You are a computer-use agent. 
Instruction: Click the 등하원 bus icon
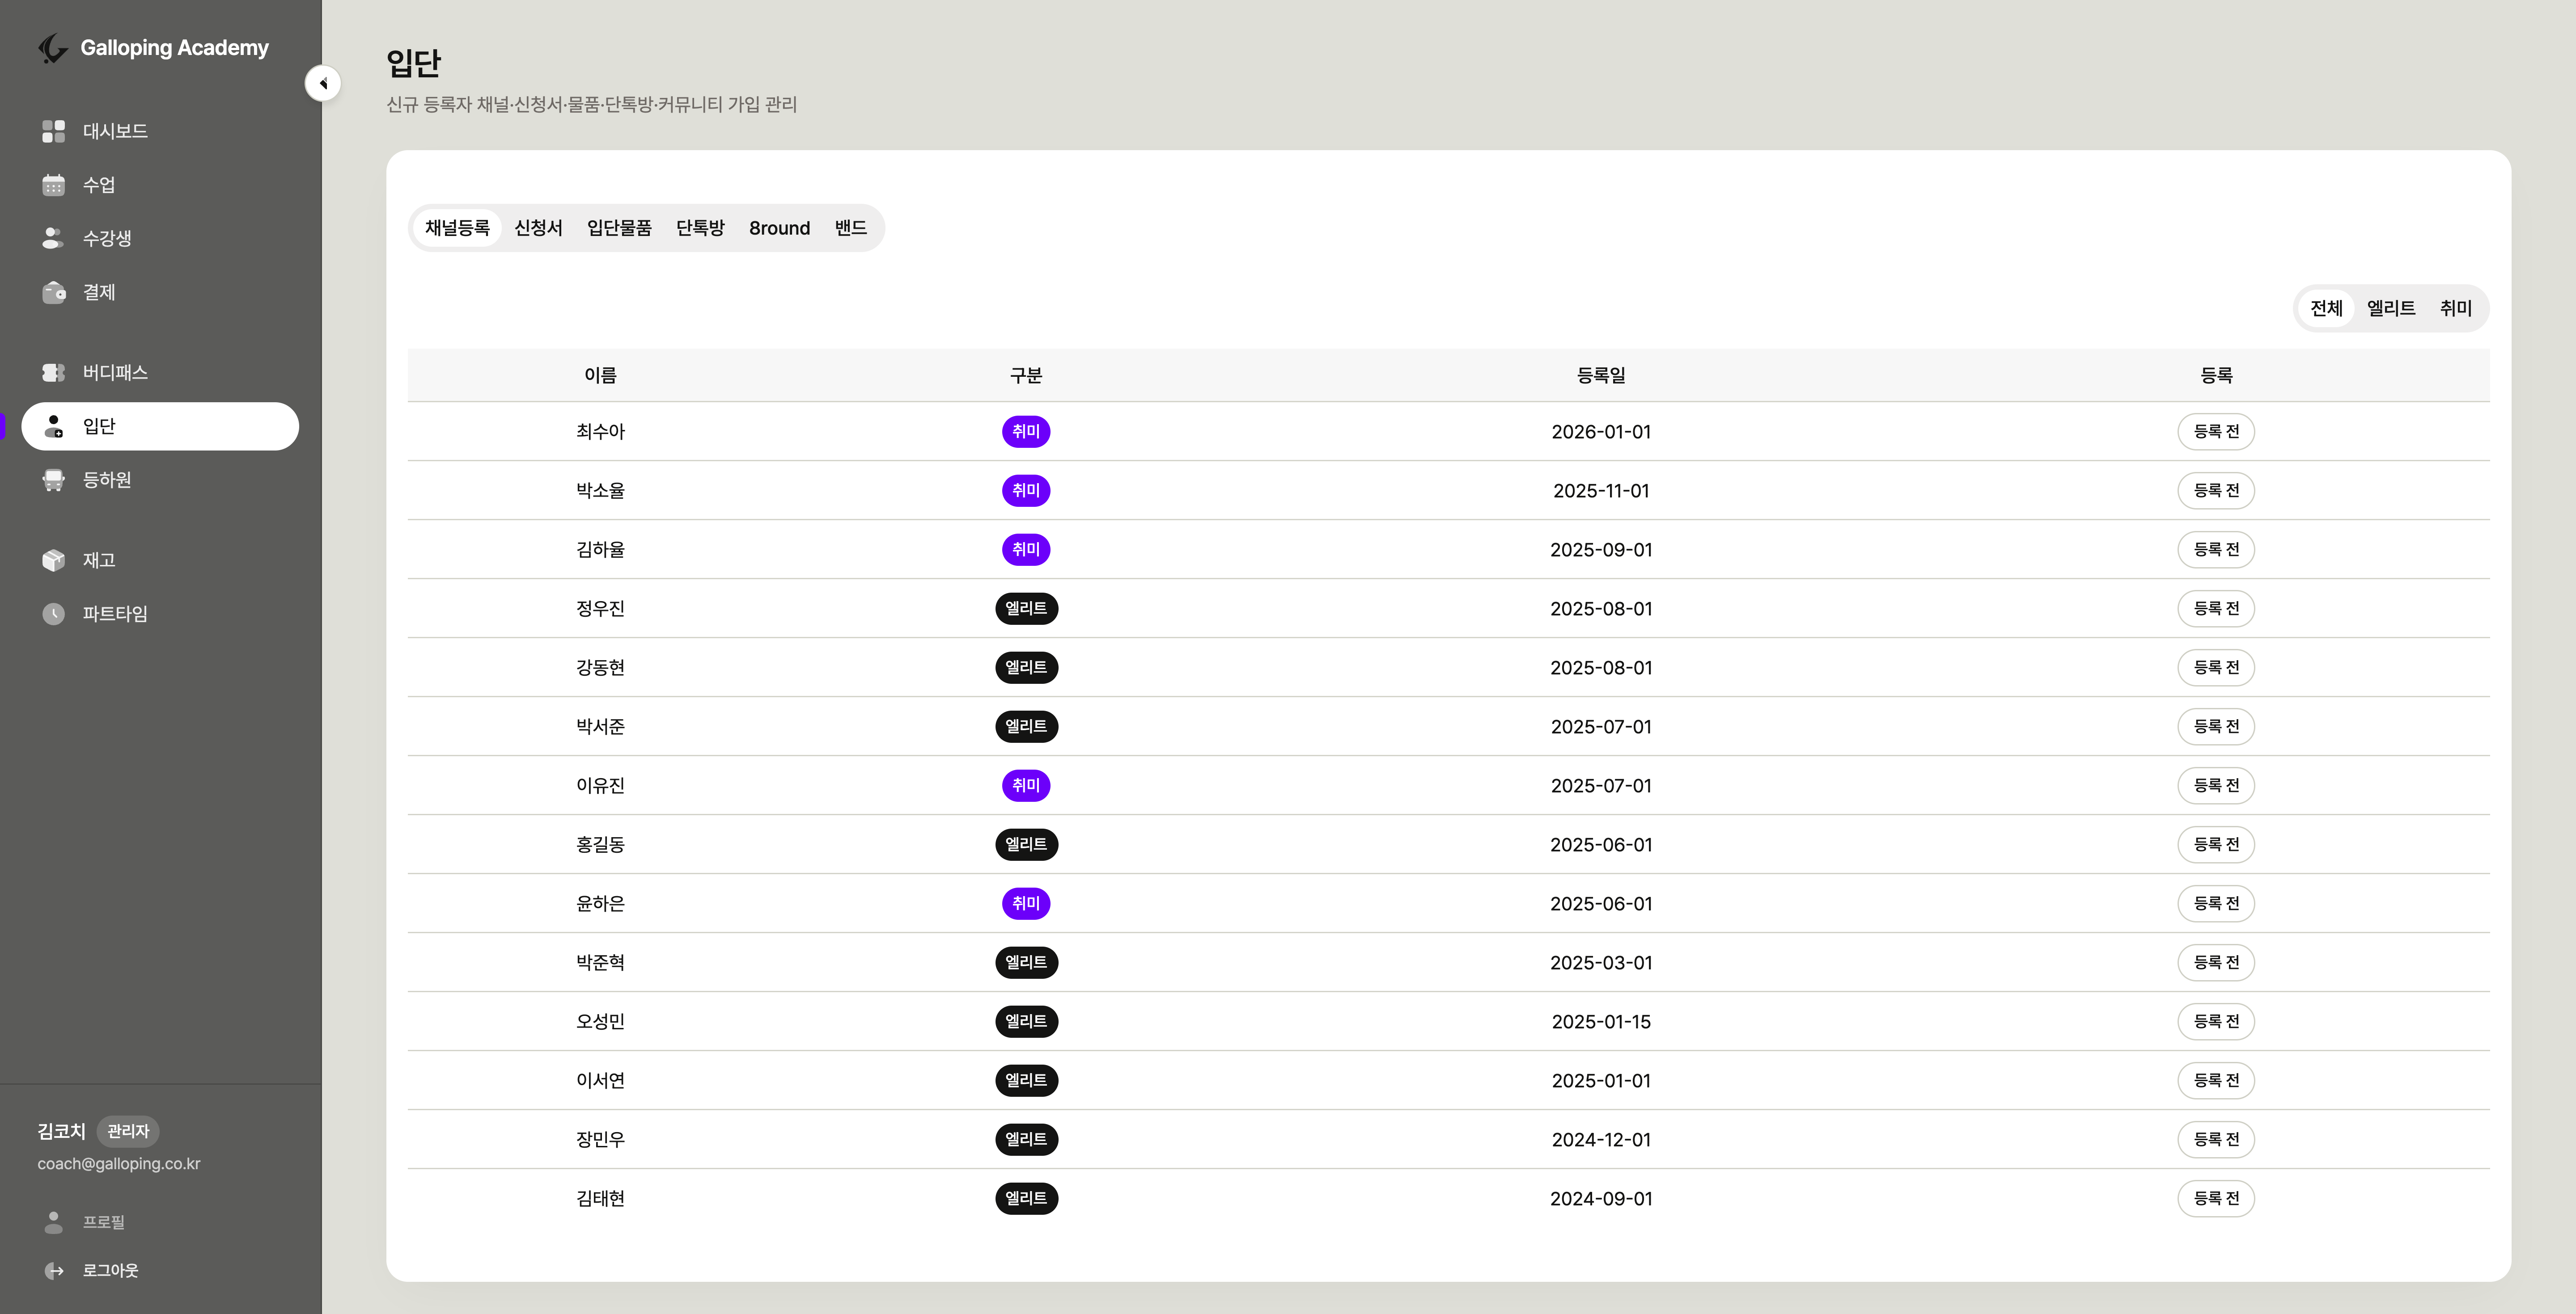[54, 480]
